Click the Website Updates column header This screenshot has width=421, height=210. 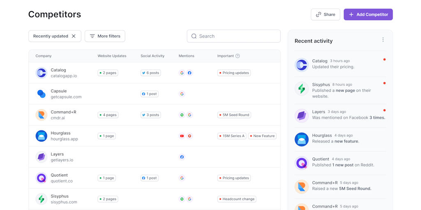coord(112,56)
